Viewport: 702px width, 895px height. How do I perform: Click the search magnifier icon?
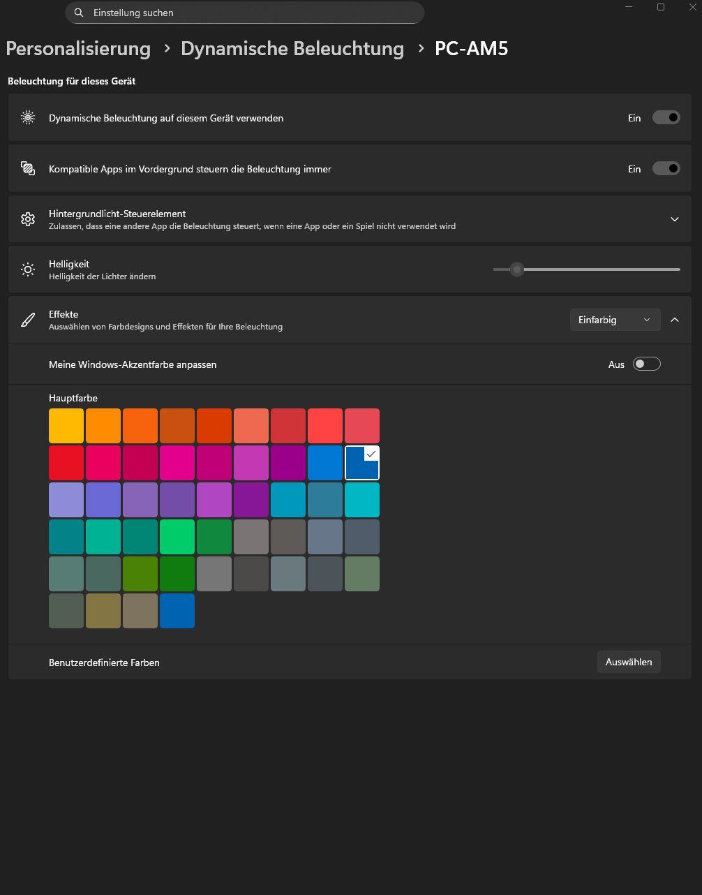click(x=79, y=13)
